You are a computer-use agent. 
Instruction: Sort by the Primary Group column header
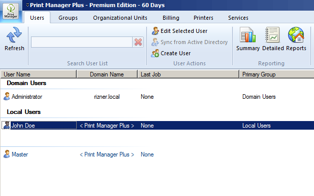[277, 74]
